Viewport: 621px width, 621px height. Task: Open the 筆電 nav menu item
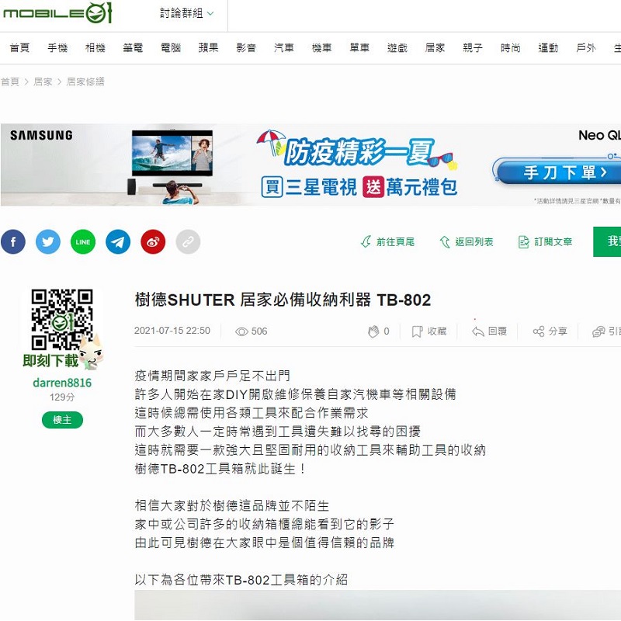pos(133,48)
